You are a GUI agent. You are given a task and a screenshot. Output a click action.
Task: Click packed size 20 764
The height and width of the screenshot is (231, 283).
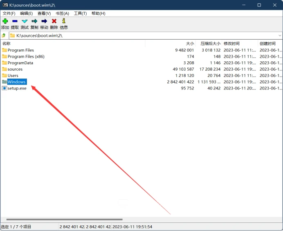214,76
